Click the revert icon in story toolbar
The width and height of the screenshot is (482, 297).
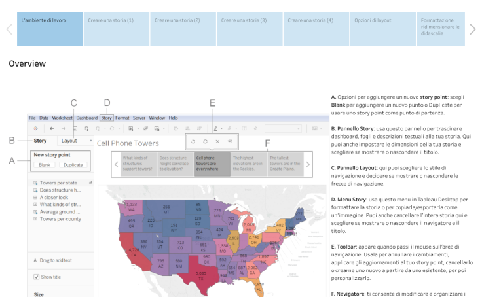pos(193,141)
